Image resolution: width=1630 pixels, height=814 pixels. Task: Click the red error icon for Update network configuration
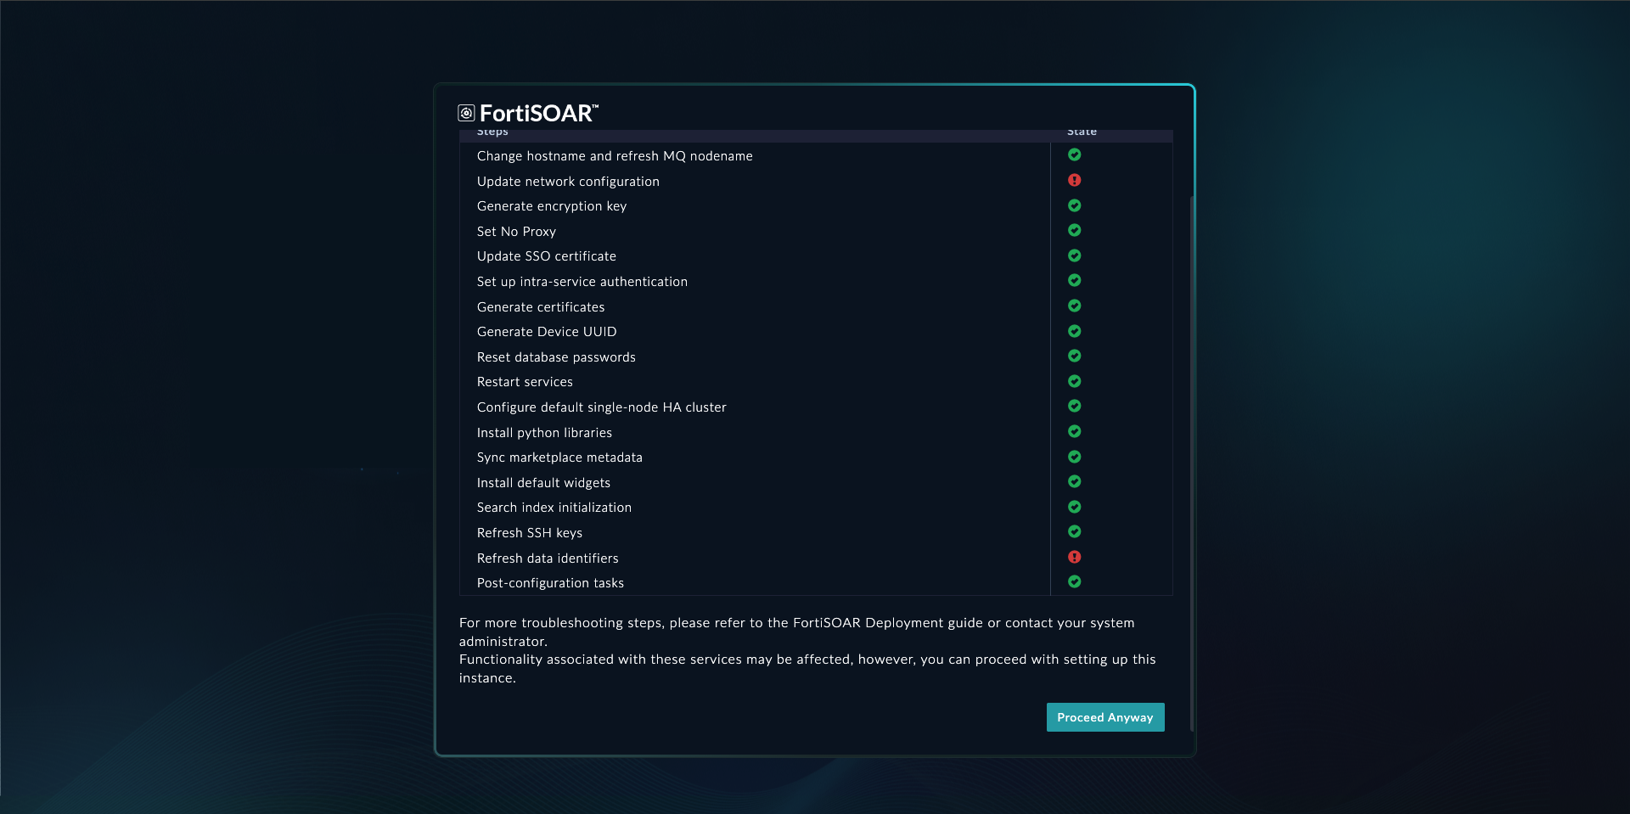[x=1074, y=180]
